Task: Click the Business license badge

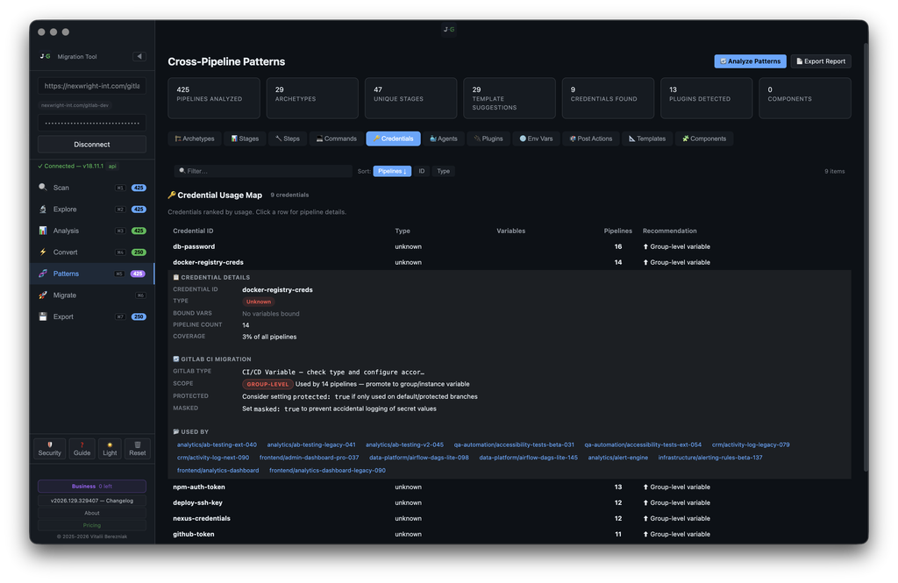Action: pyautogui.click(x=91, y=487)
